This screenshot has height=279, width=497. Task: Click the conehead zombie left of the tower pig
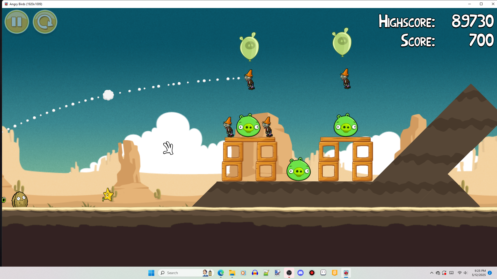[228, 127]
